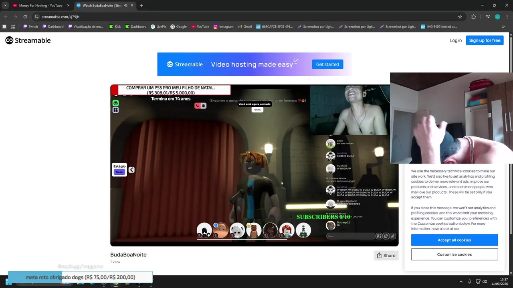The height and width of the screenshot is (288, 513).
Task: Open the browser extensions puzzle icon
Action: pos(474,17)
